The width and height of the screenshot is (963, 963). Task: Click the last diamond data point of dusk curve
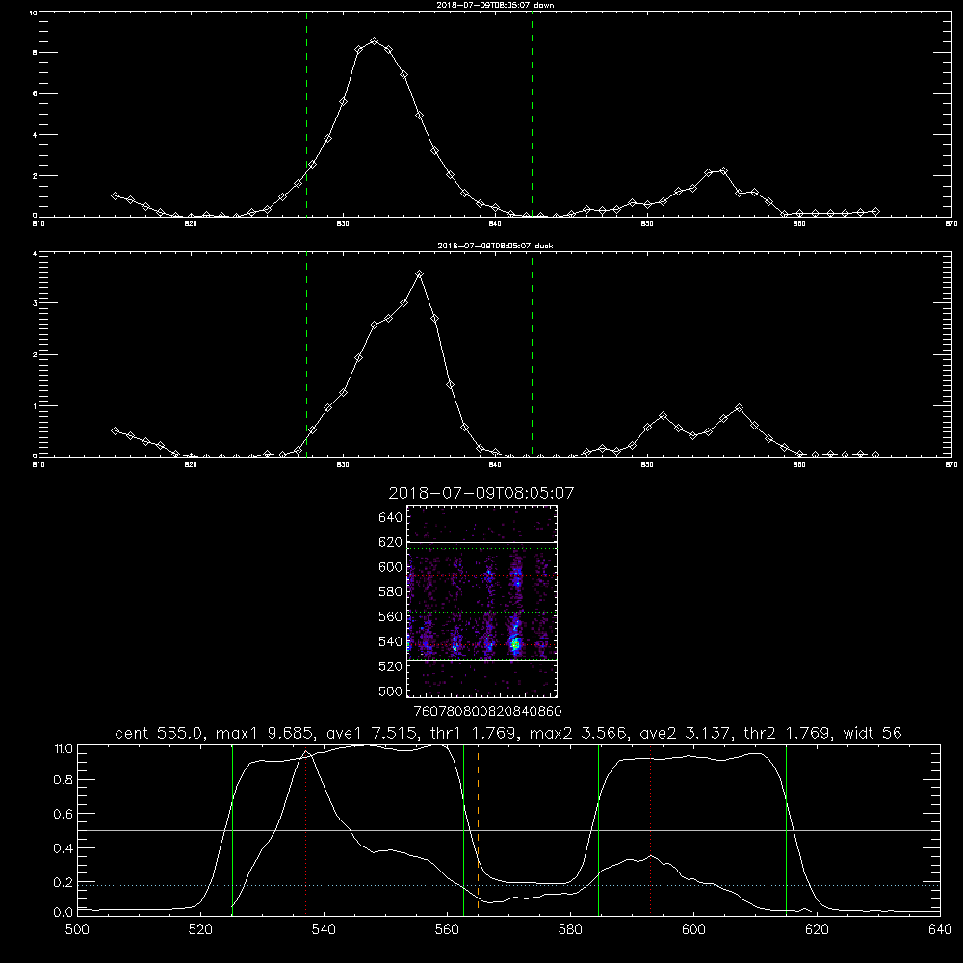pyautogui.click(x=875, y=455)
